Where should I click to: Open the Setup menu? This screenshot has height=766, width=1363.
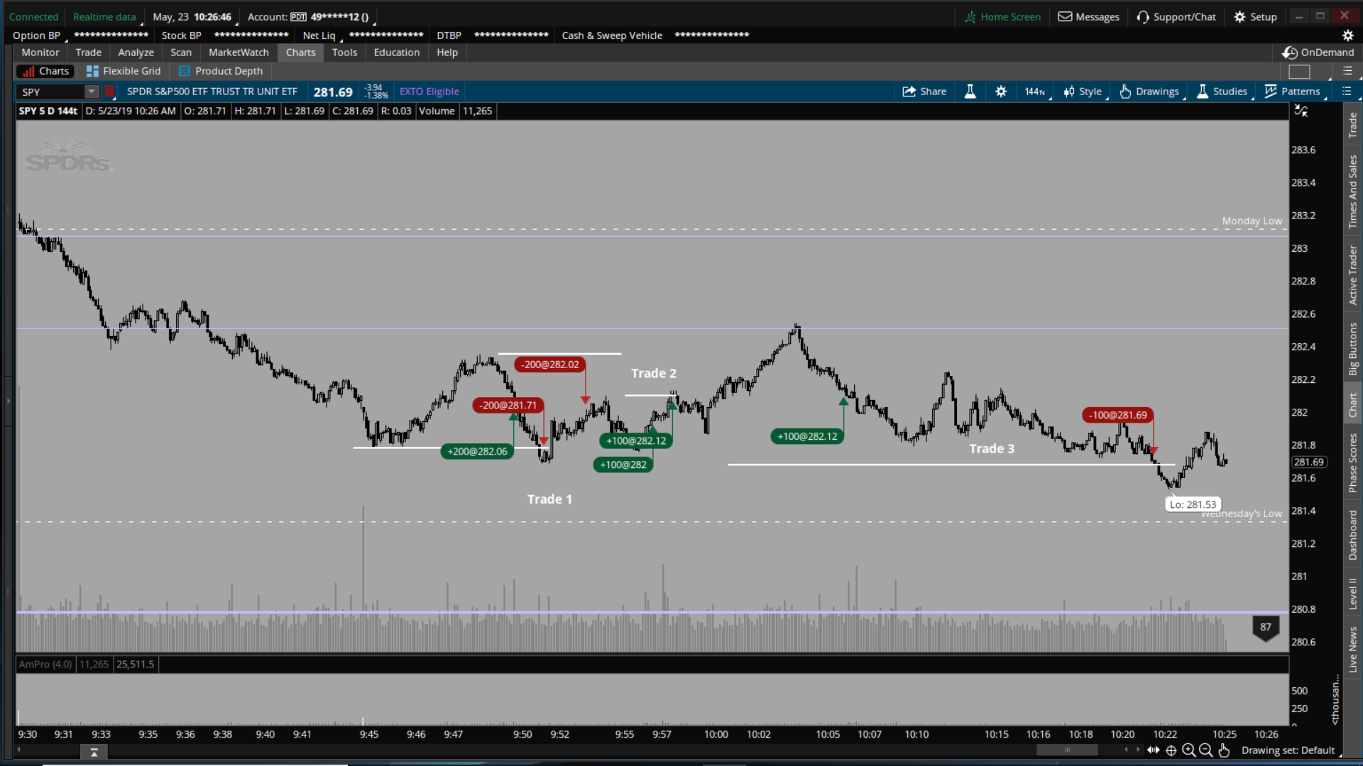click(x=1255, y=17)
